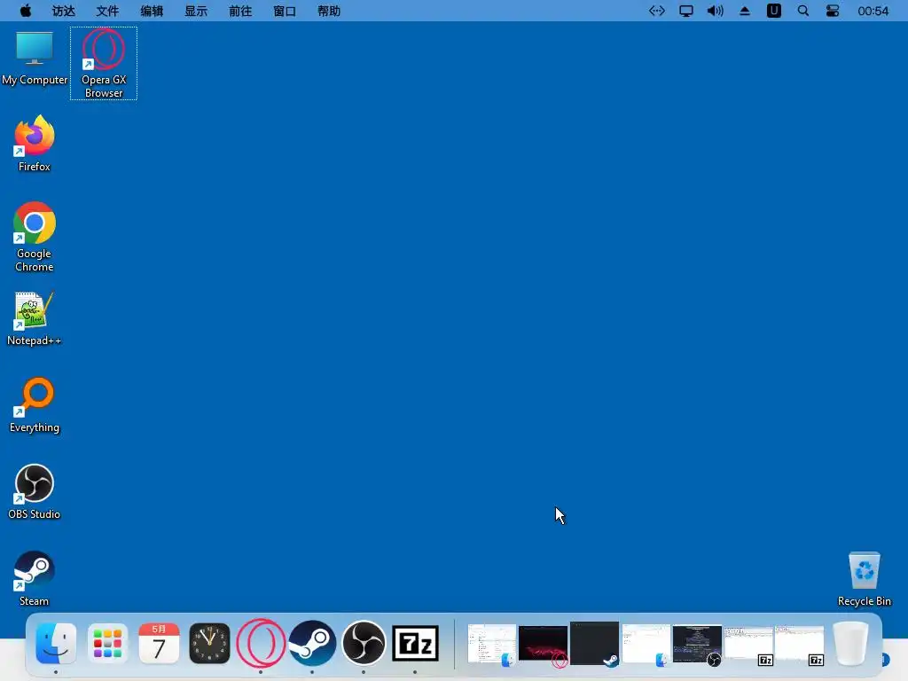Viewport: 908px width, 681px height.
Task: Open the 编辑 menu
Action: pyautogui.click(x=152, y=11)
